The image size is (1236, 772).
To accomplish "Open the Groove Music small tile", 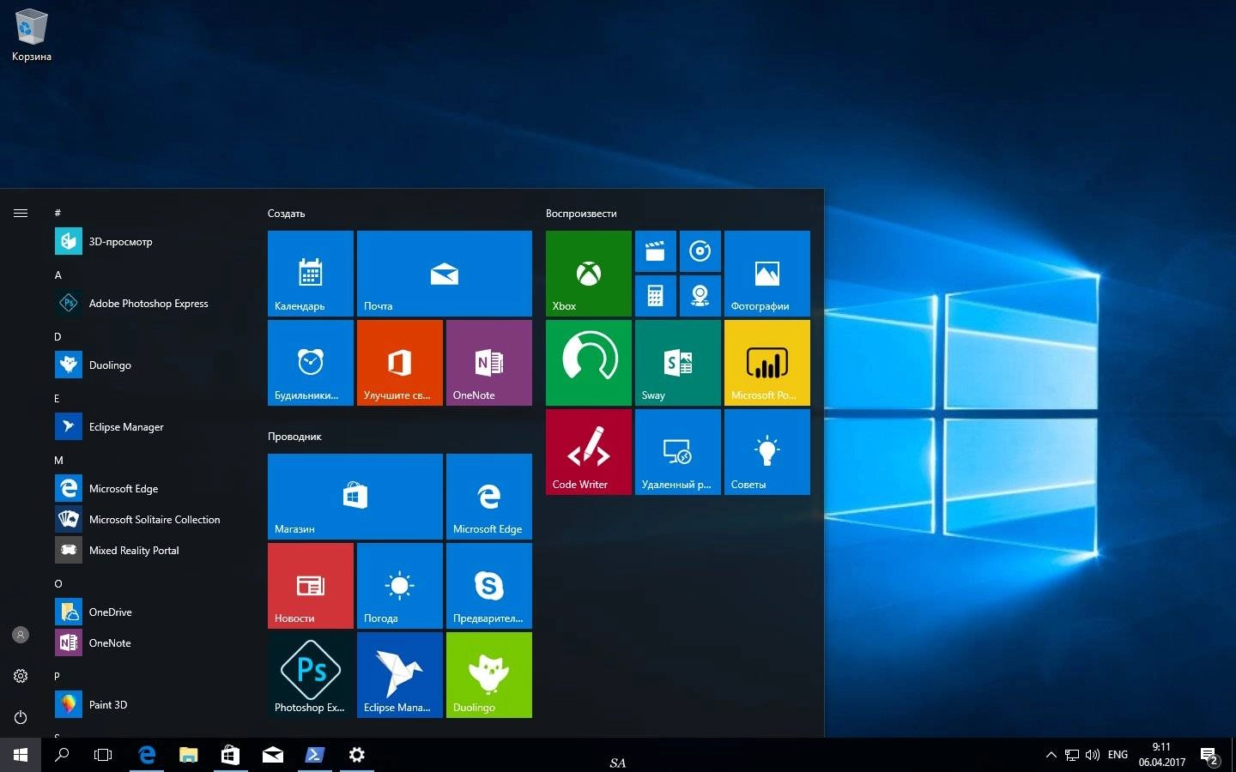I will [x=700, y=251].
